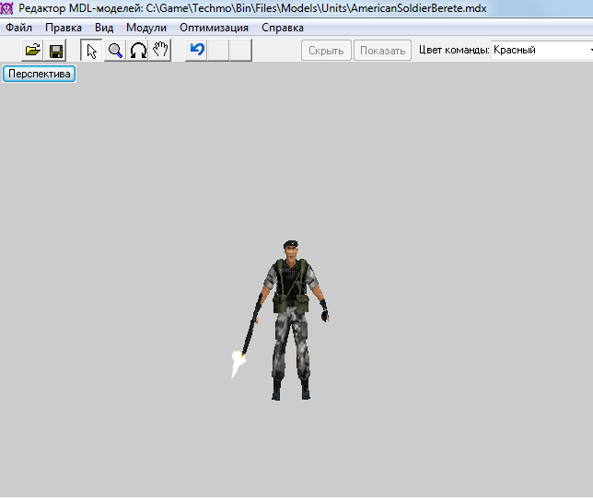Screen dimensions: 593x501
Task: Expand the Цвет команды dropdown showing Красный
Action: 541,51
